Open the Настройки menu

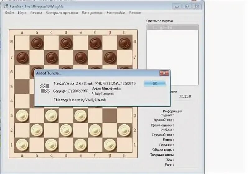(x=116, y=13)
